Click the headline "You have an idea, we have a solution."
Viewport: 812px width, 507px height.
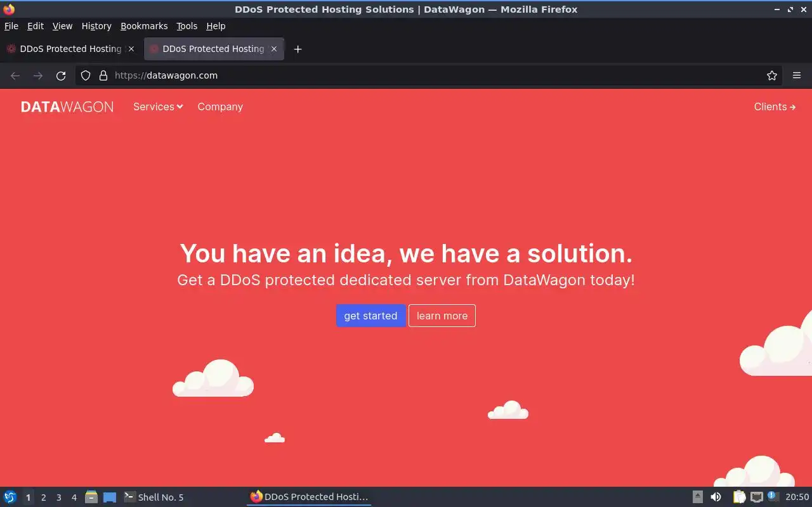(406, 253)
